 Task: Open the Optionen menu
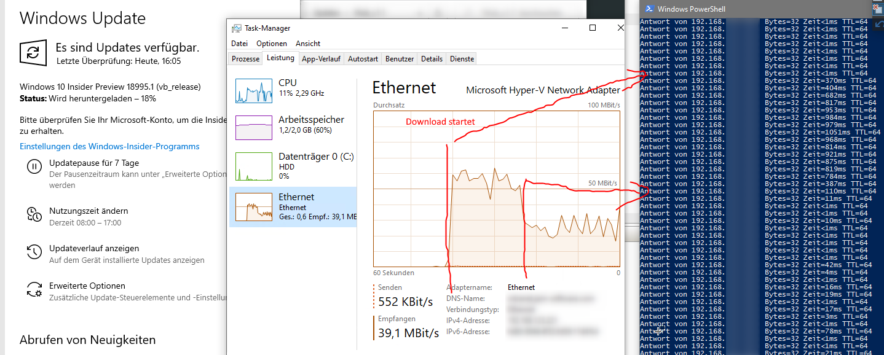tap(272, 44)
